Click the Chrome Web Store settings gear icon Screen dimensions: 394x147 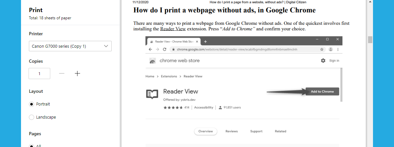tap(323, 60)
